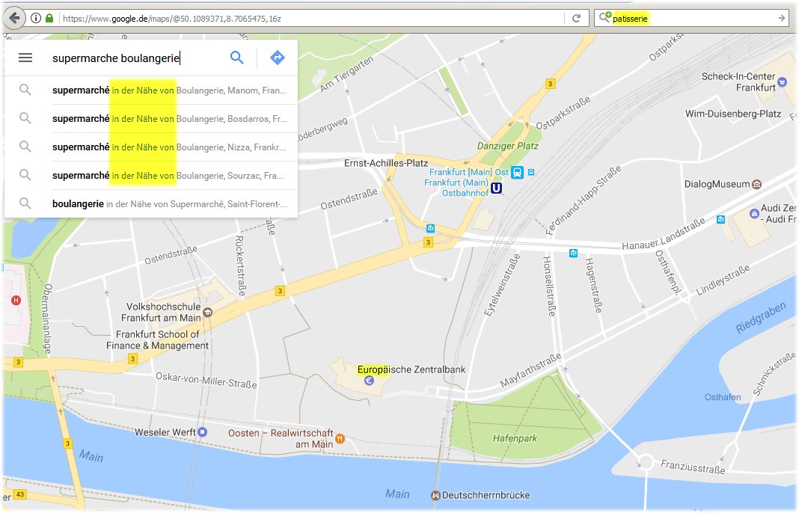This screenshot has width=799, height=513.
Task: Select the tram stop icon near Honsellstraße
Action: [573, 254]
